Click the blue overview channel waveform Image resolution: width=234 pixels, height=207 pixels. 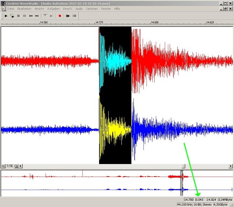117,190
